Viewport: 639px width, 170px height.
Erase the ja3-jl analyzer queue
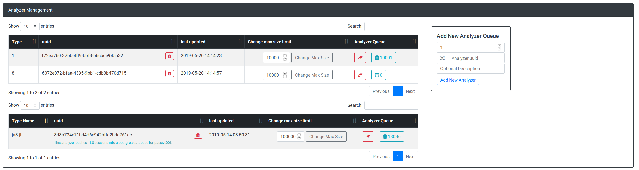(x=368, y=137)
